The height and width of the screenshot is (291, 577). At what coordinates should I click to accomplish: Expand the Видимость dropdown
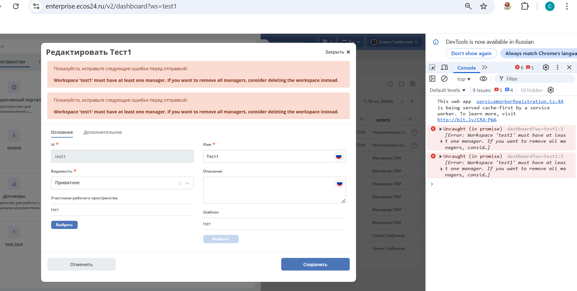click(x=187, y=183)
